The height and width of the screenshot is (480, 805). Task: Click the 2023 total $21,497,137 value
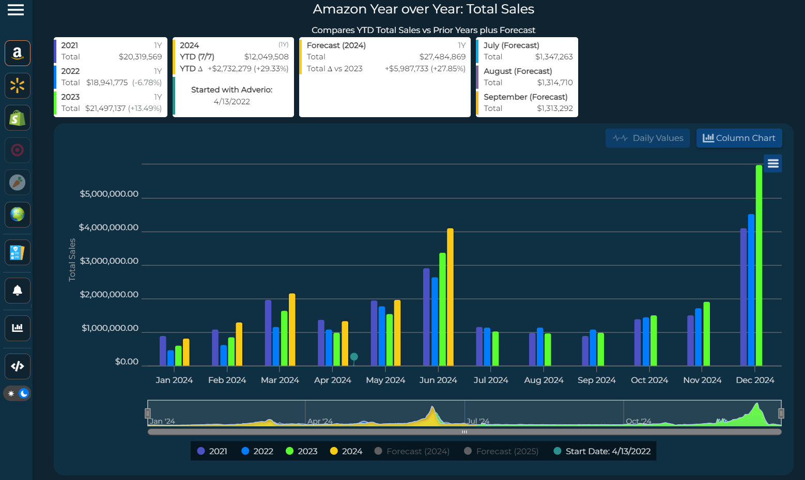coord(106,108)
